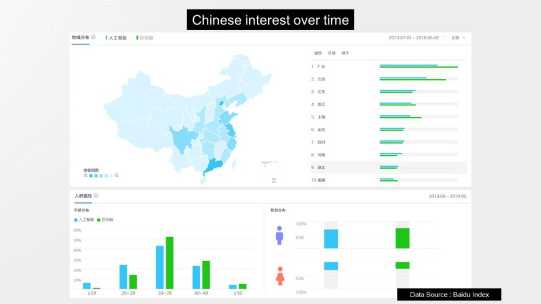Screen dimensions: 541x304
Task: Switch to the 地域分布 tab
Action: point(81,37)
